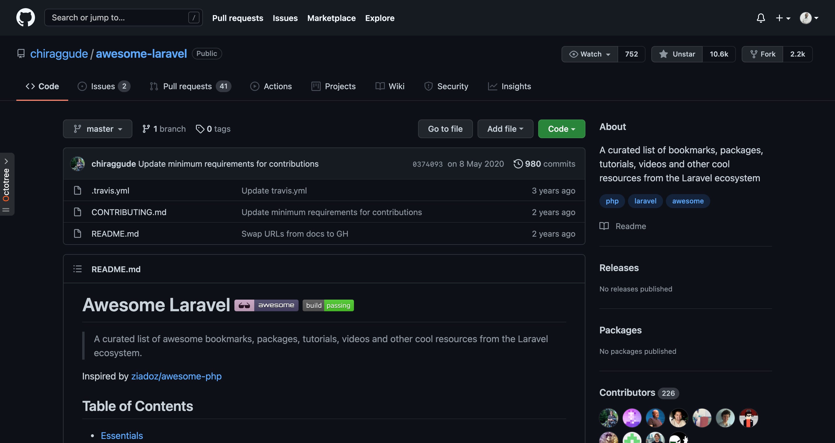Click the Readme book icon in About
Screen dimensions: 835x443
pos(604,226)
